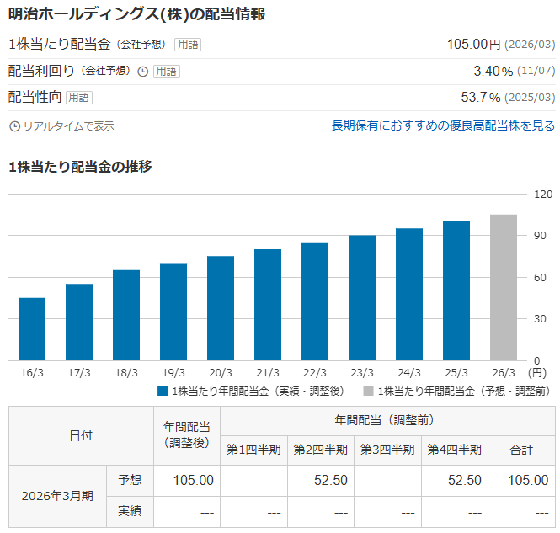The height and width of the screenshot is (533, 560).
Task: Click the 合計 column header
Action: [520, 450]
